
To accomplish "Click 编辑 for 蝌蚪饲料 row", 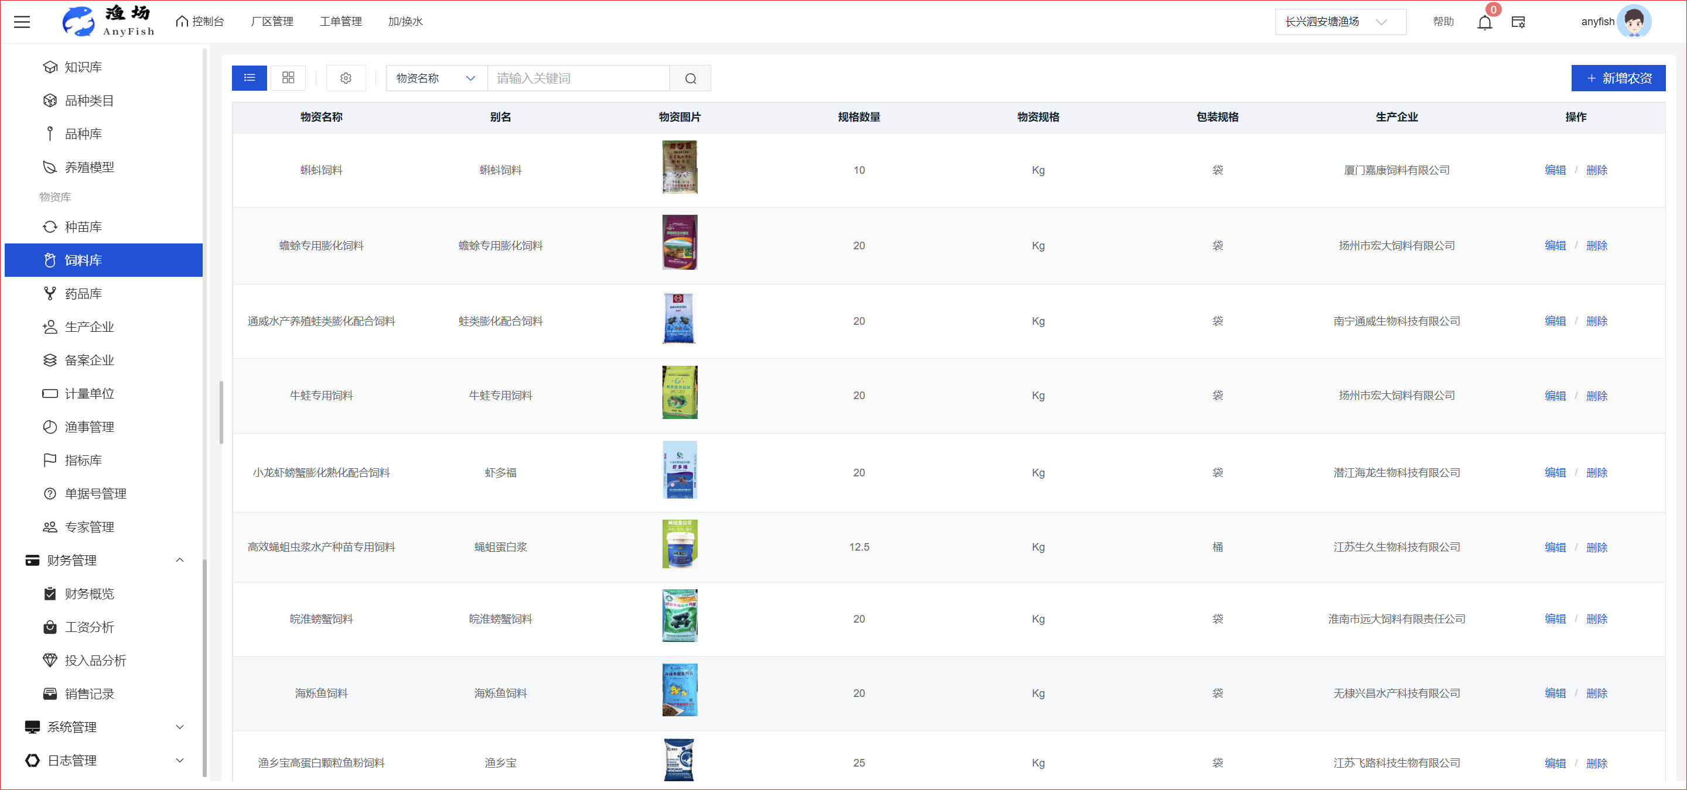I will pyautogui.click(x=1554, y=170).
